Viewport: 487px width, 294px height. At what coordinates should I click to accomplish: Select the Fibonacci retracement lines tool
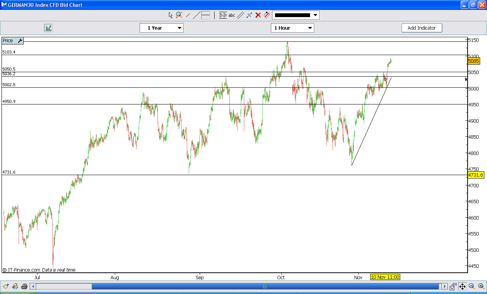(x=223, y=15)
